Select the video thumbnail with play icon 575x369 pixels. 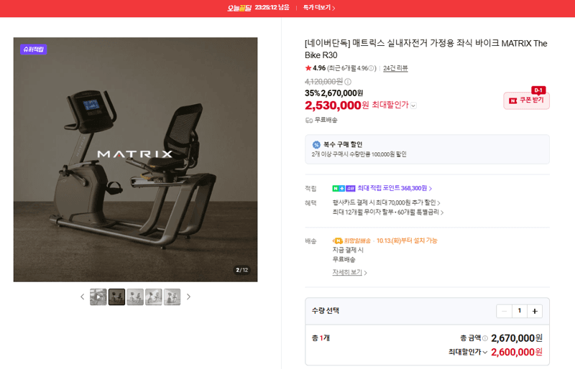[x=98, y=296]
